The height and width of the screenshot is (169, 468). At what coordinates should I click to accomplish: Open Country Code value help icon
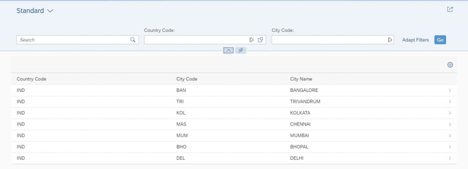(261, 40)
